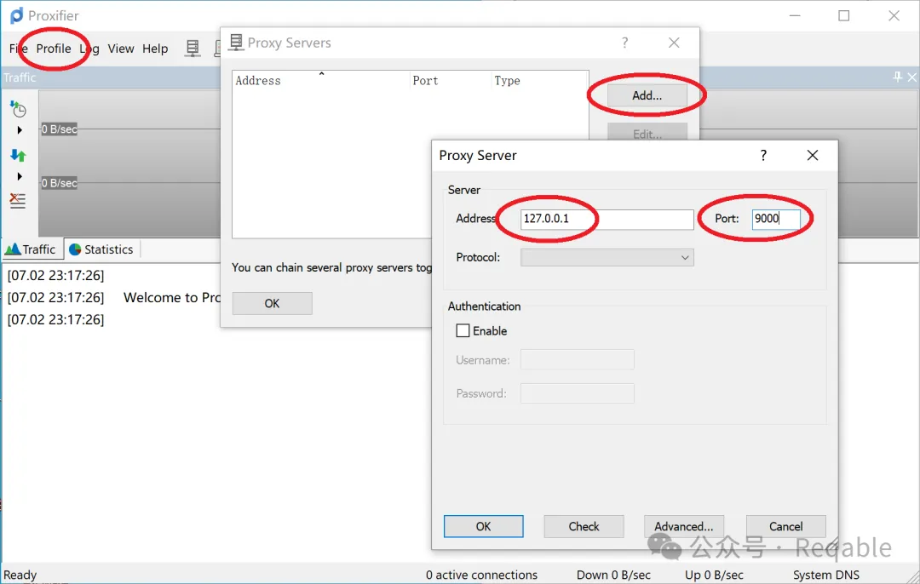Close the Proxy Servers dialog
This screenshot has width=920, height=584.
(x=674, y=43)
